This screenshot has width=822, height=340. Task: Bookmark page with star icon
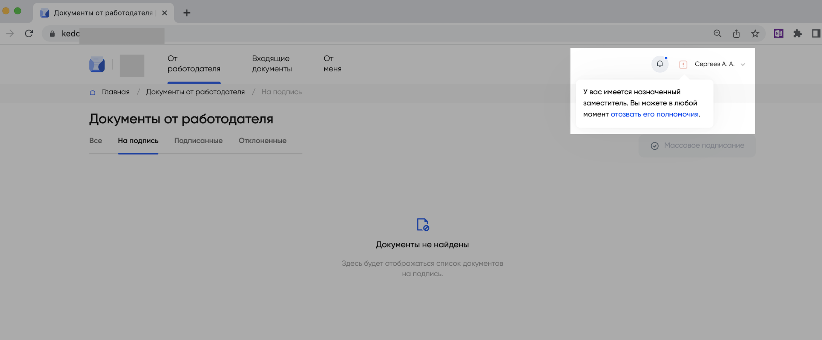[755, 34]
